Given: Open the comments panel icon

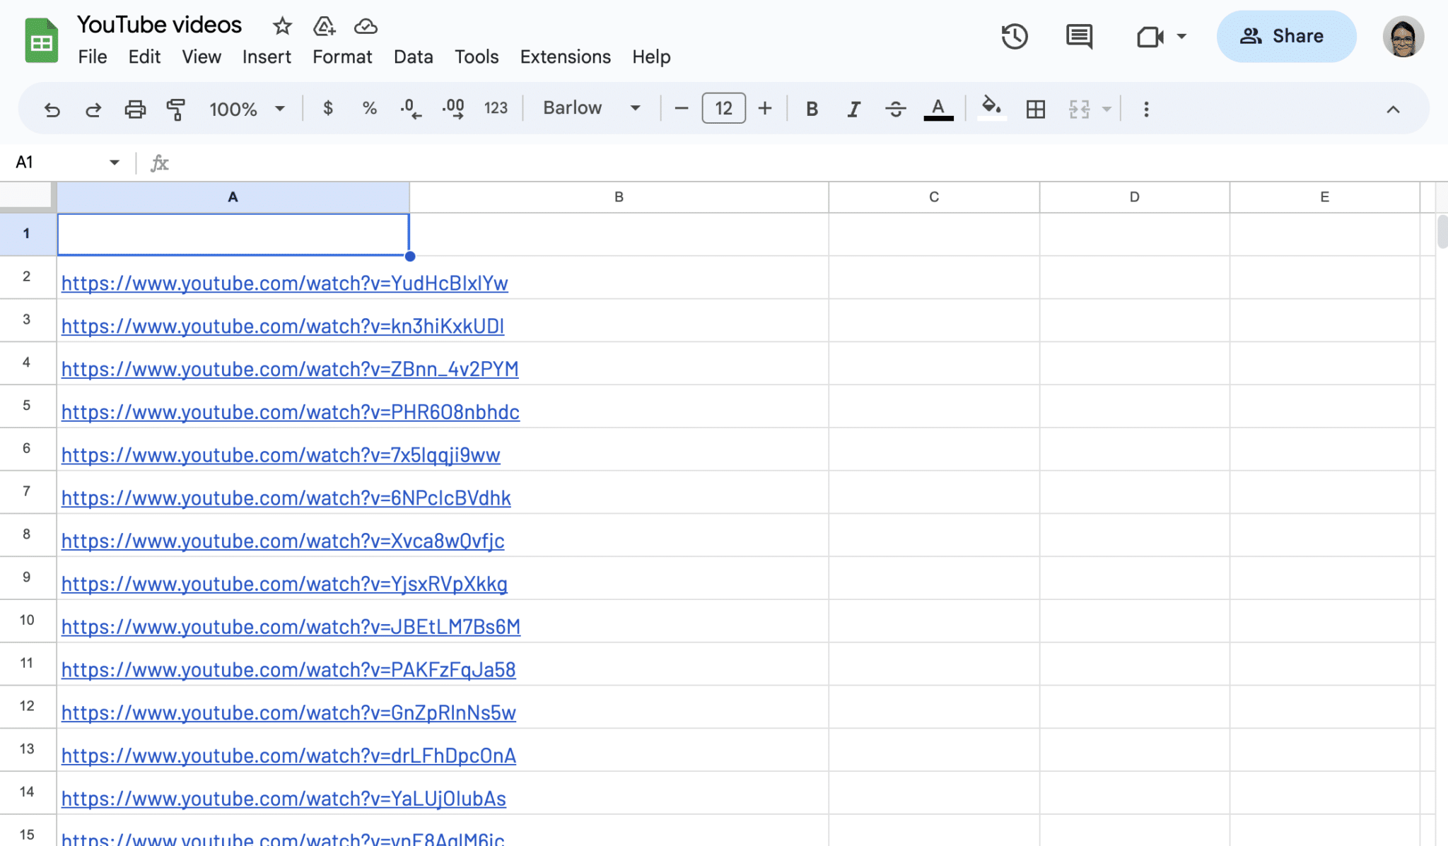Looking at the screenshot, I should [x=1079, y=37].
